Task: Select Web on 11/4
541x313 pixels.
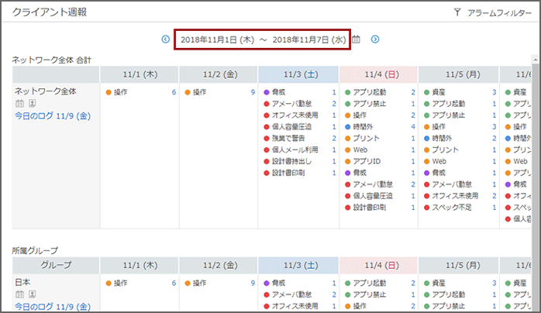Action: coord(360,150)
